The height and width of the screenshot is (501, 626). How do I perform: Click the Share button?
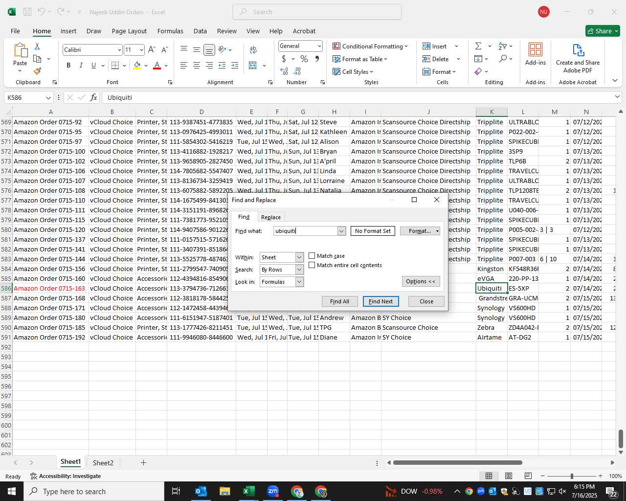point(603,31)
